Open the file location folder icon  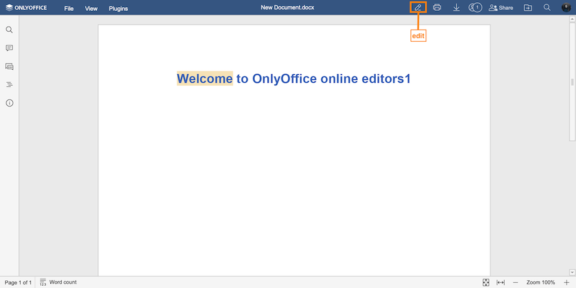528,8
